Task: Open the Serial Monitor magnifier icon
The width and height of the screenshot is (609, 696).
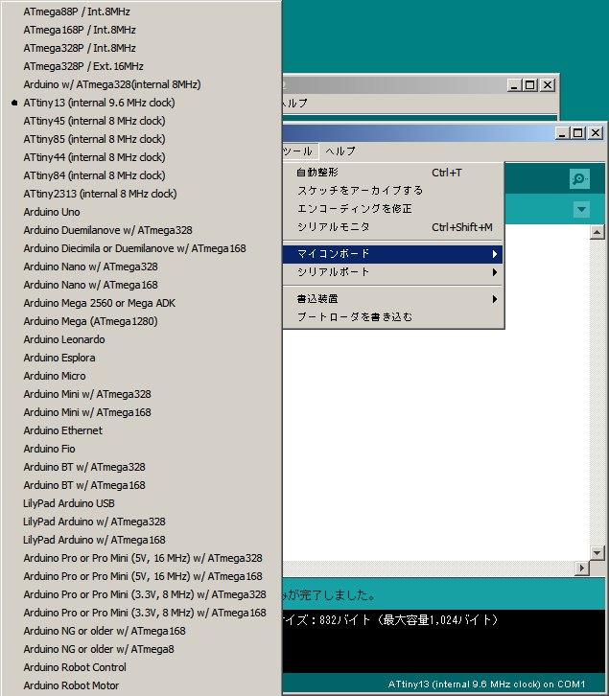Action: (x=579, y=179)
